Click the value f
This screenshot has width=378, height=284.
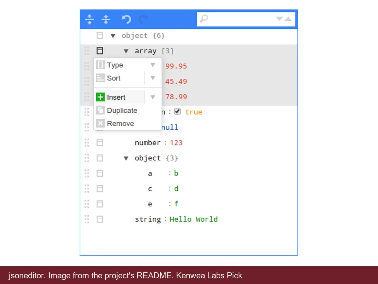(x=176, y=204)
